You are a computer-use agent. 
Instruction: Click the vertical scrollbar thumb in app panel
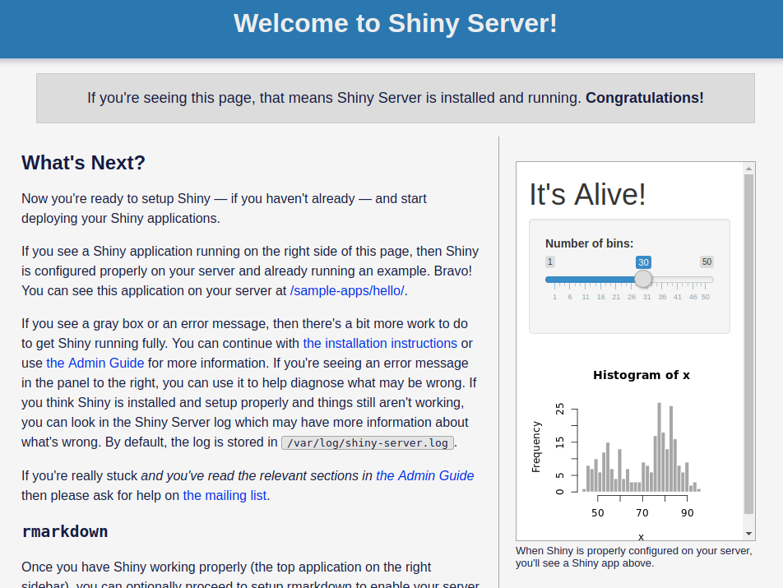coord(748,344)
